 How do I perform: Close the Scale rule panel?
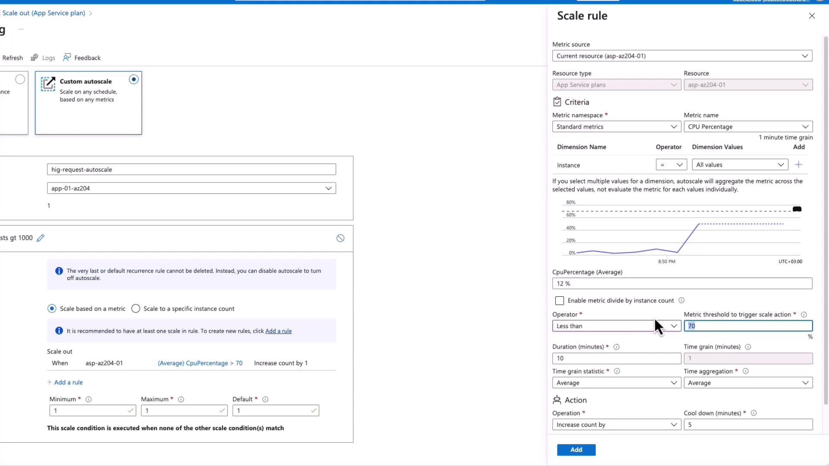[812, 16]
